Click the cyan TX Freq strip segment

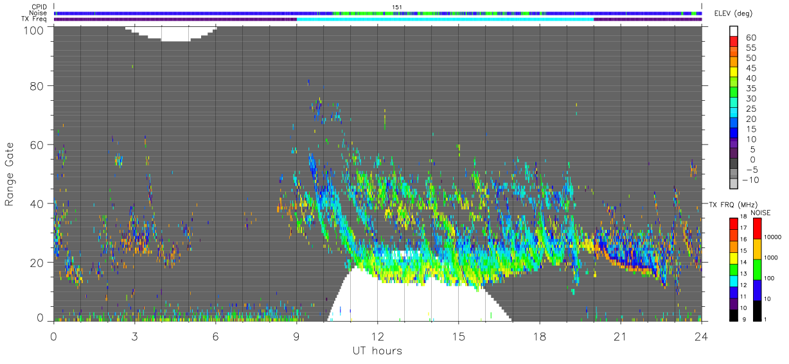[445, 19]
